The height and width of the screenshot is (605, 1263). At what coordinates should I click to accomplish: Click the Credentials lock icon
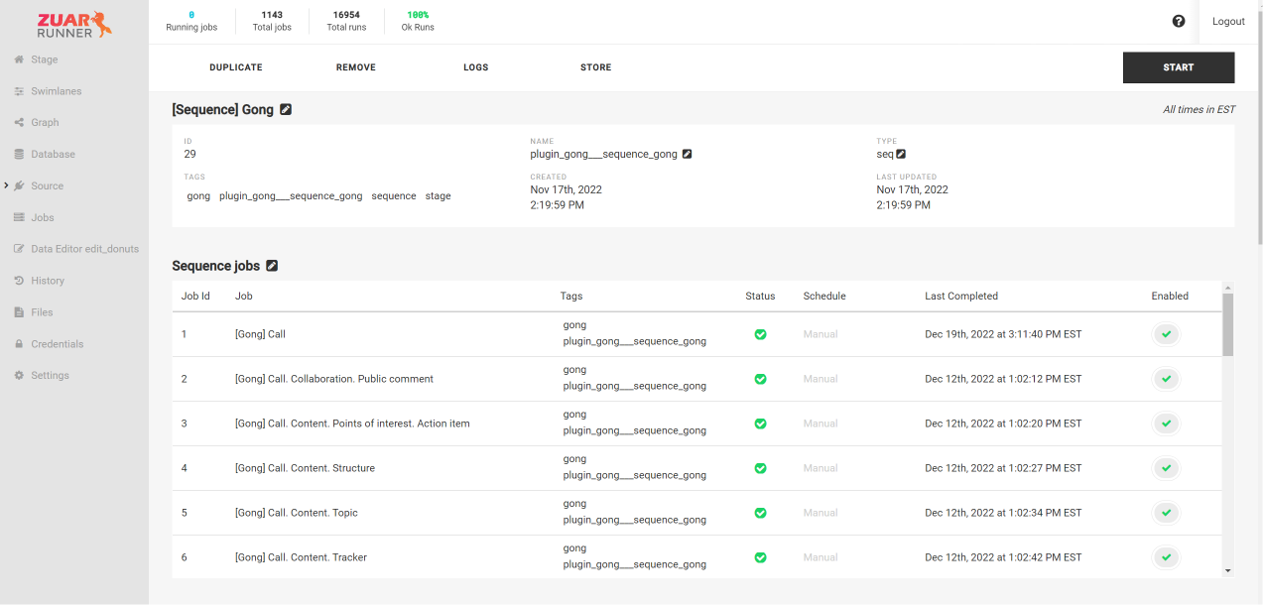19,344
